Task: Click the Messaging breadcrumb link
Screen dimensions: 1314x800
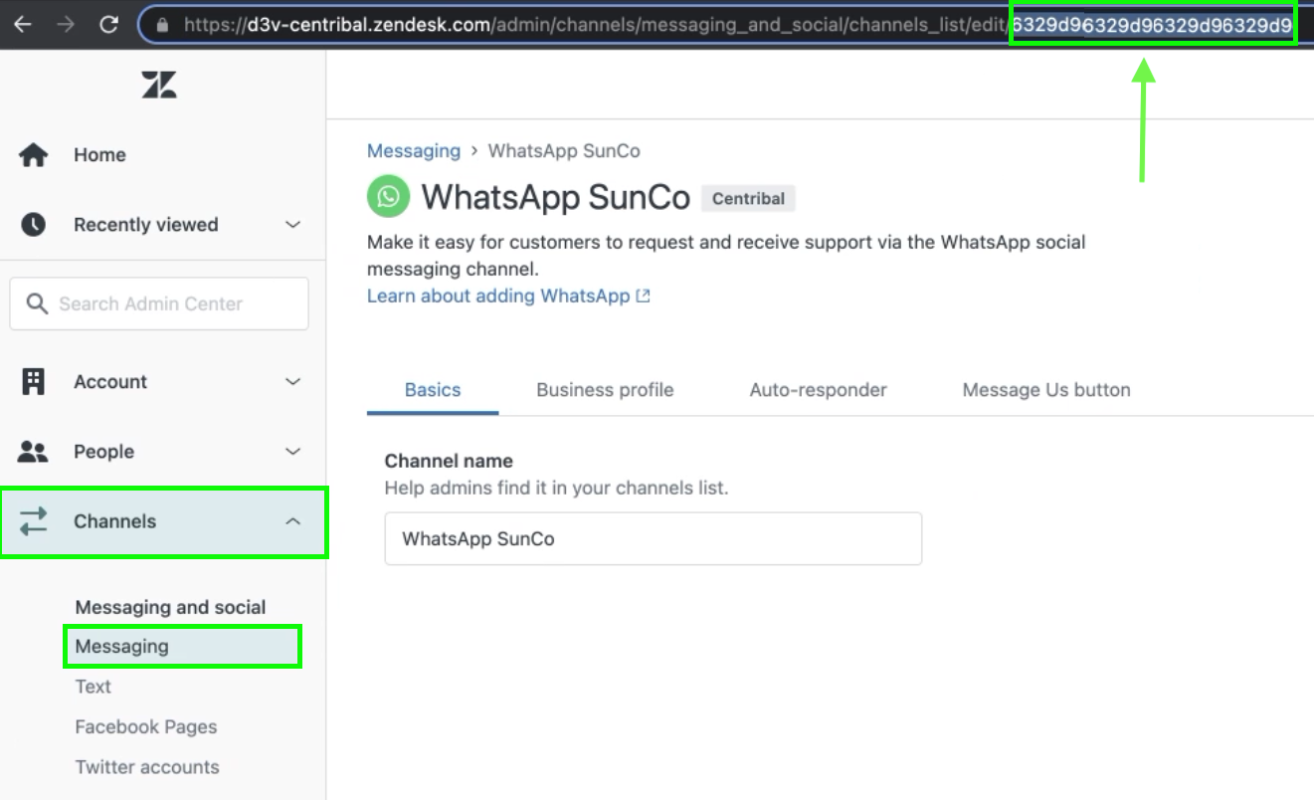Action: coord(414,151)
